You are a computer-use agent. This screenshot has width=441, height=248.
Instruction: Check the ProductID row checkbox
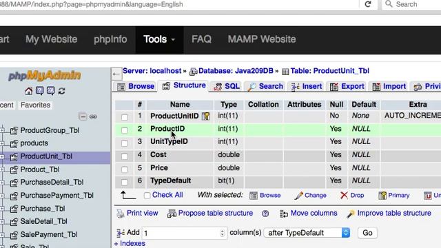[125, 130]
